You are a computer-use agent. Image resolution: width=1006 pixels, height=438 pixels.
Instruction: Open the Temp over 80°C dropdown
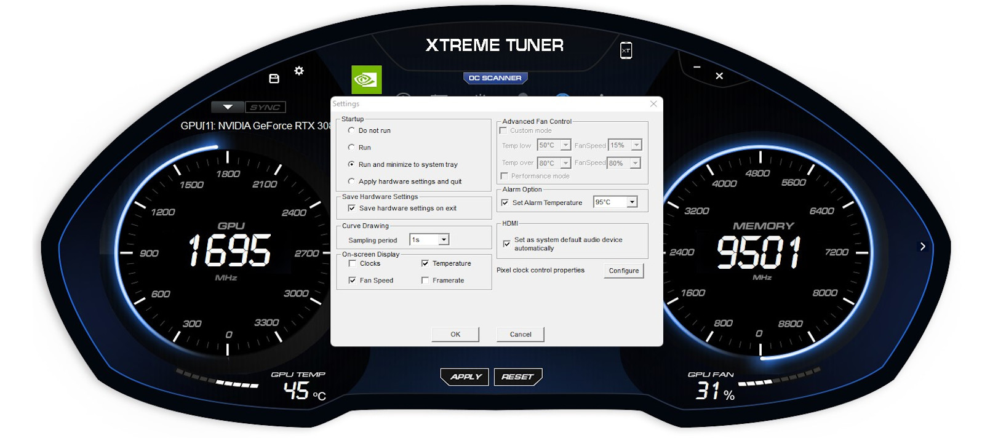[x=554, y=163]
